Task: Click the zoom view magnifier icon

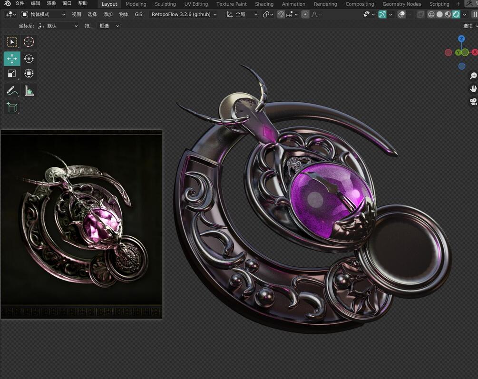Action: (473, 76)
